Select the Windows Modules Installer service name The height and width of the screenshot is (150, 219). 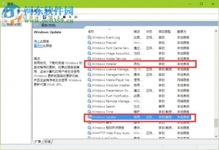[x=111, y=85]
